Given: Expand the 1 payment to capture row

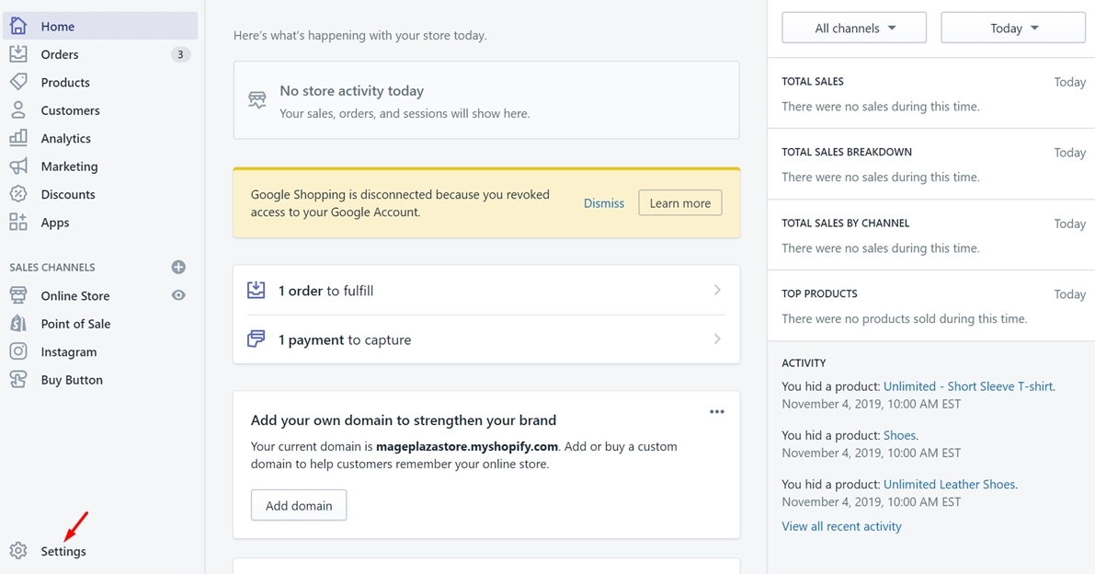Looking at the screenshot, I should point(486,339).
